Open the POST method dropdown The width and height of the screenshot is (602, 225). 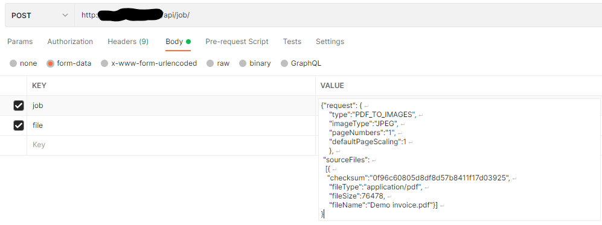coord(39,16)
